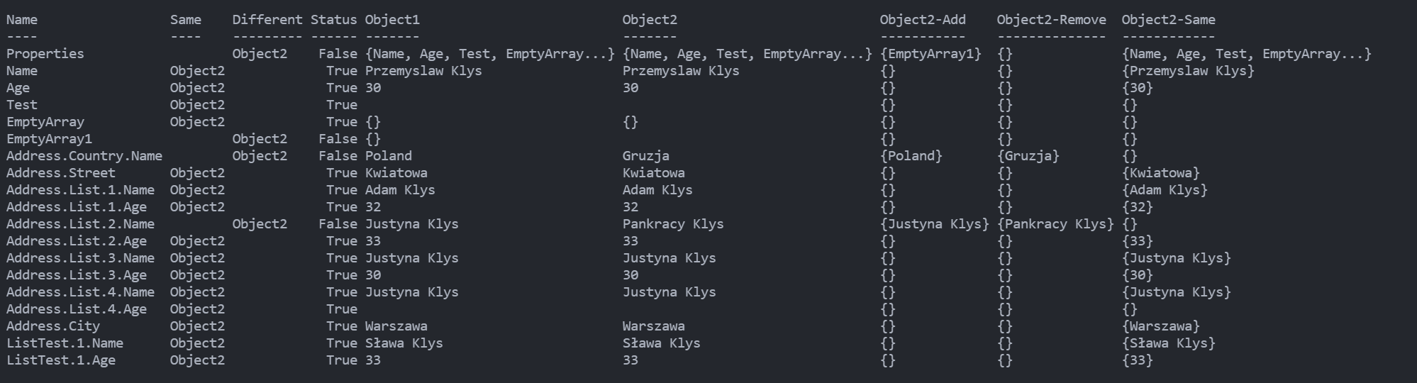Select the "Status" column header
The width and height of the screenshot is (1417, 383).
[333, 20]
